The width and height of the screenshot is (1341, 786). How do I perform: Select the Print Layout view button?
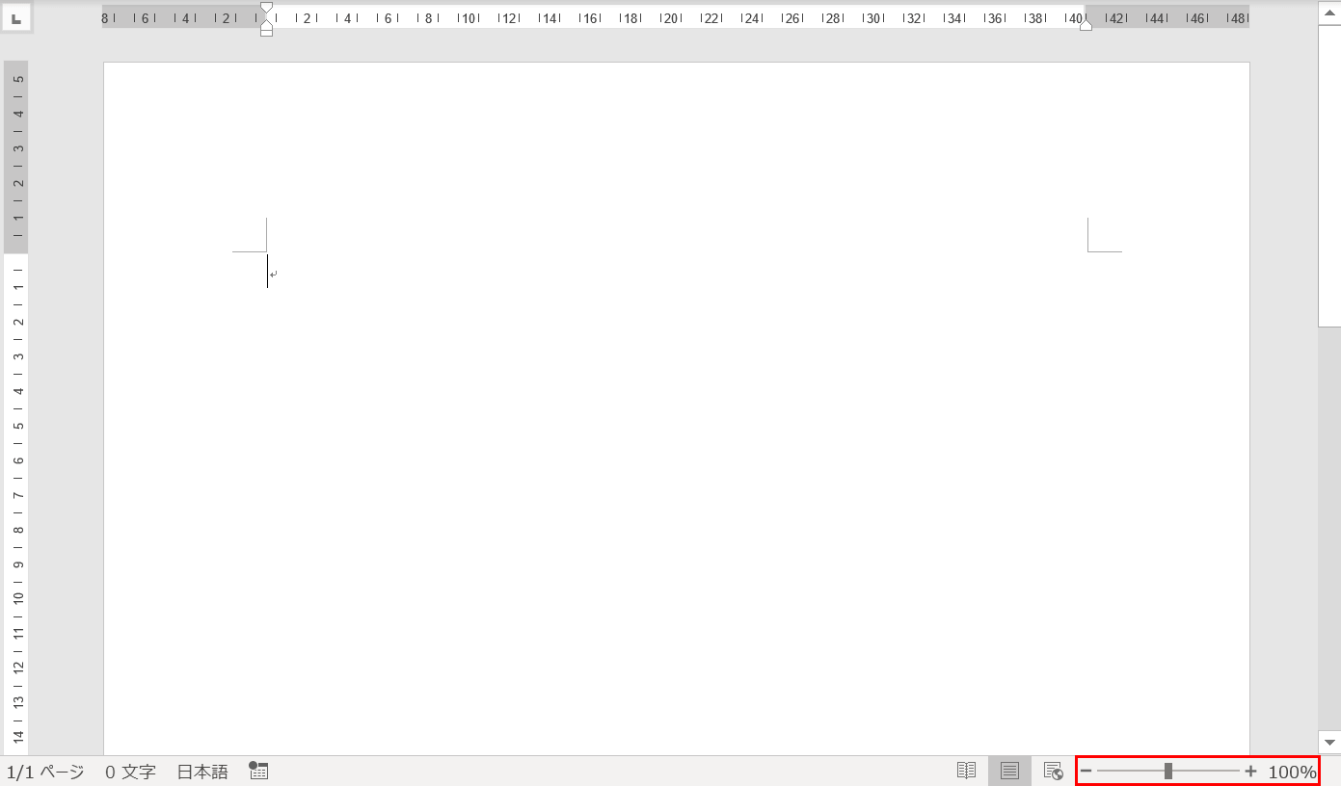pyautogui.click(x=1009, y=771)
